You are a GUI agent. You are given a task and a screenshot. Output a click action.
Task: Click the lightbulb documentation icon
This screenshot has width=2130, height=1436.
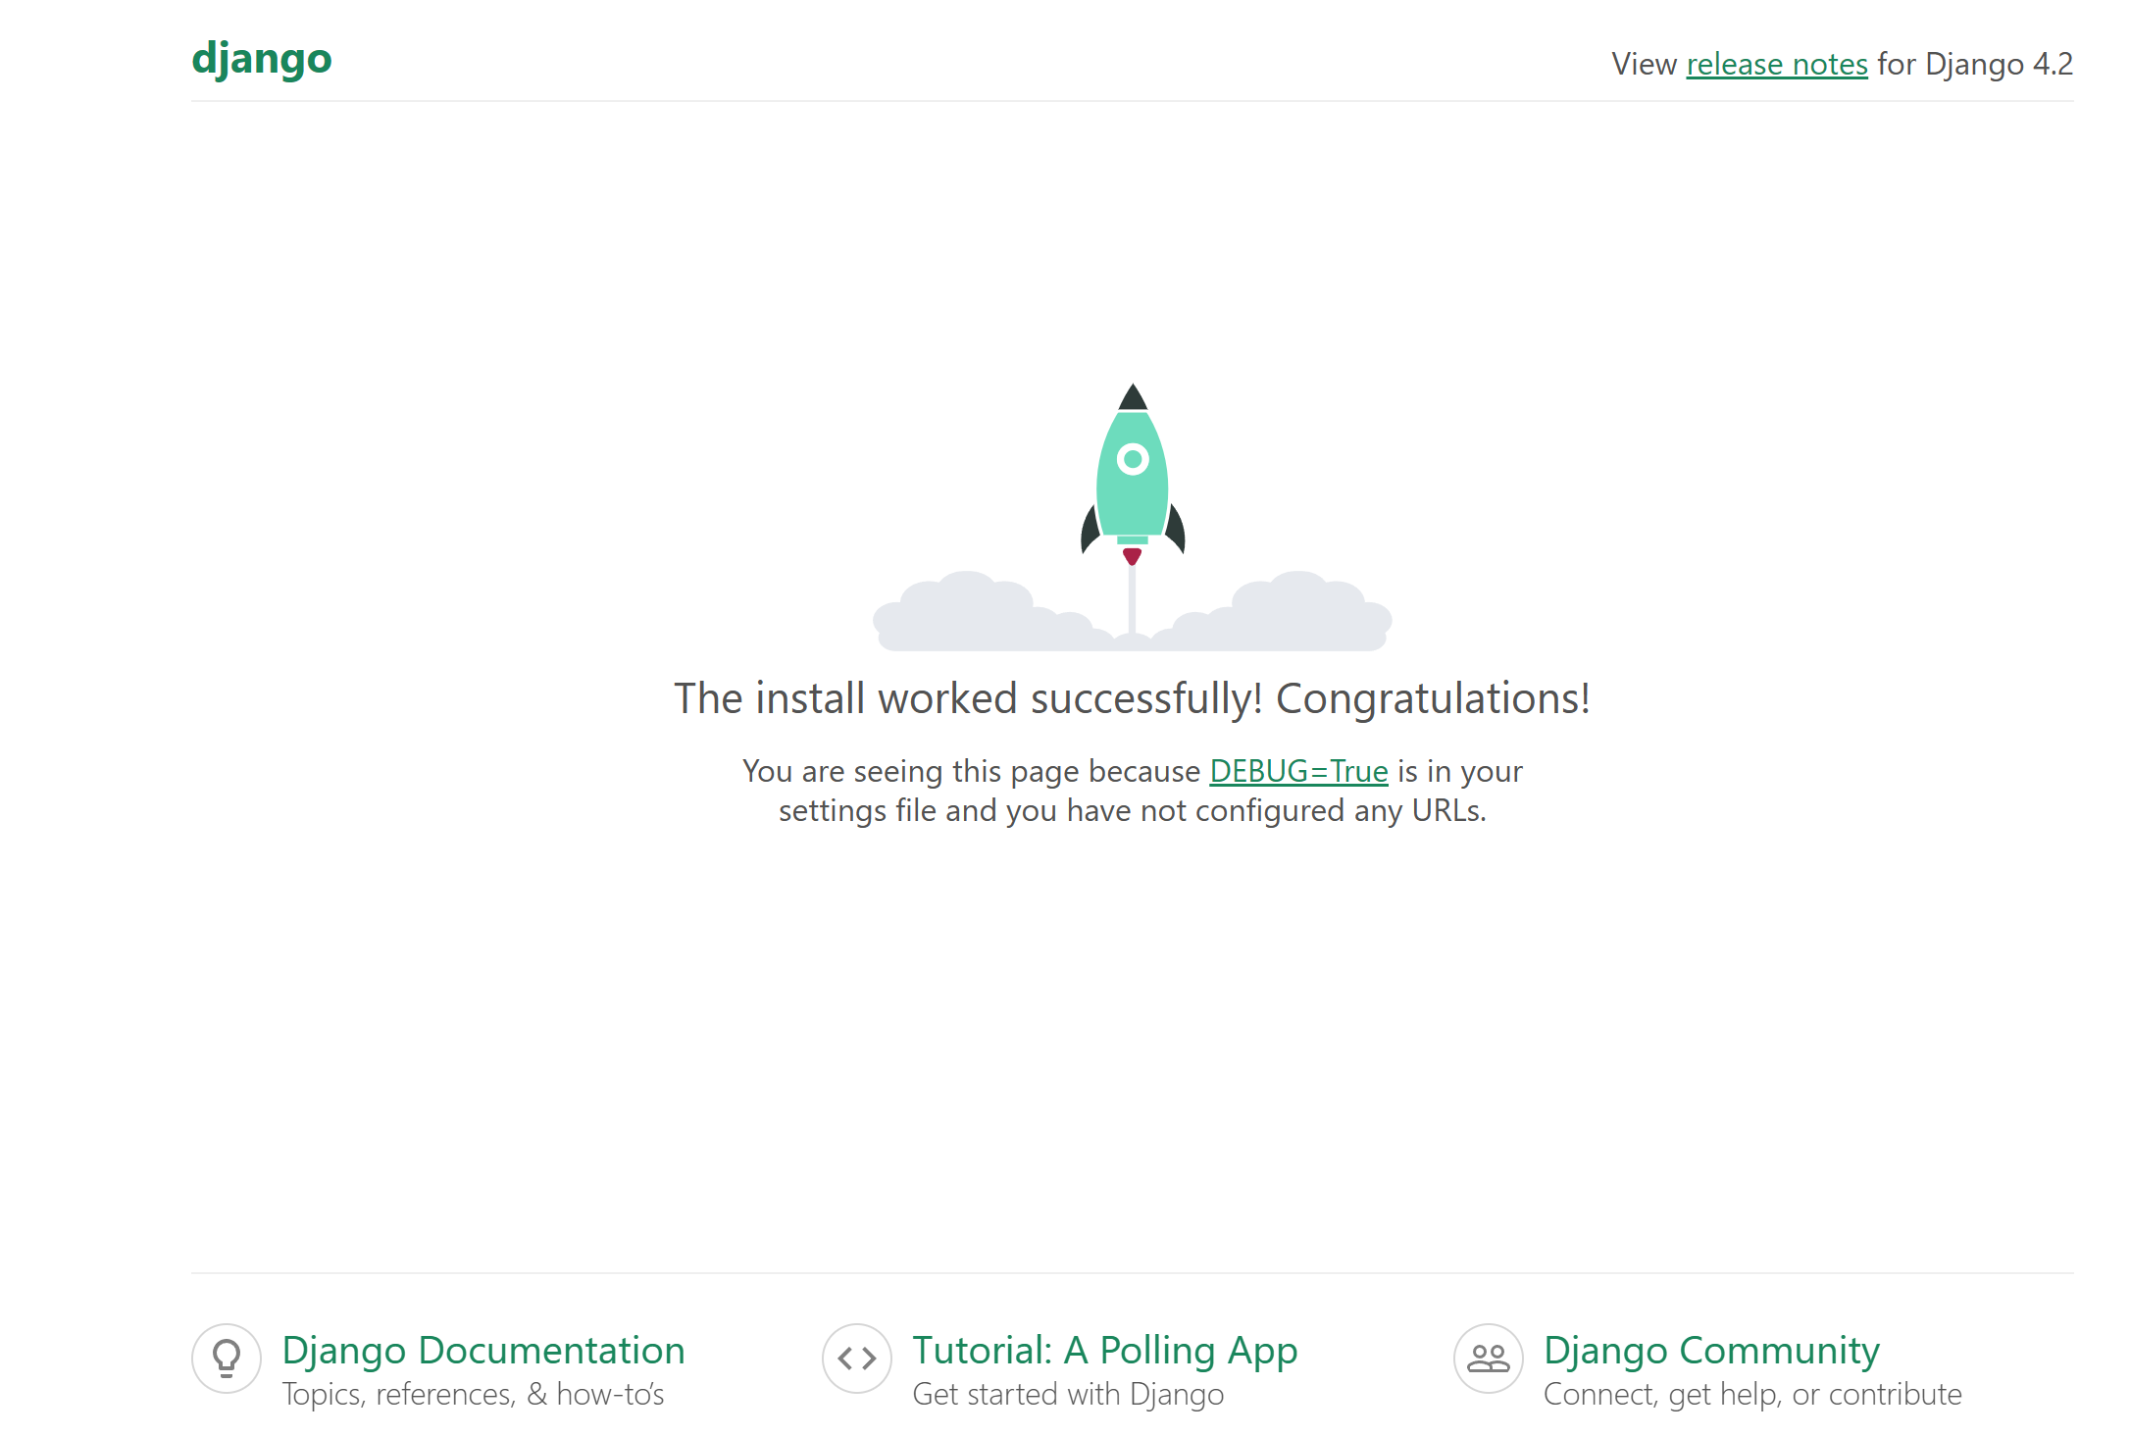[227, 1359]
